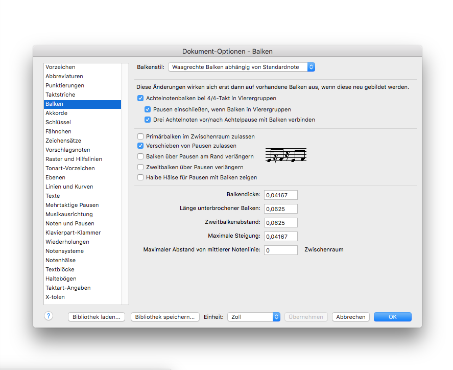Select the highlighted Balken category
The width and height of the screenshot is (453, 370).
(x=82, y=104)
